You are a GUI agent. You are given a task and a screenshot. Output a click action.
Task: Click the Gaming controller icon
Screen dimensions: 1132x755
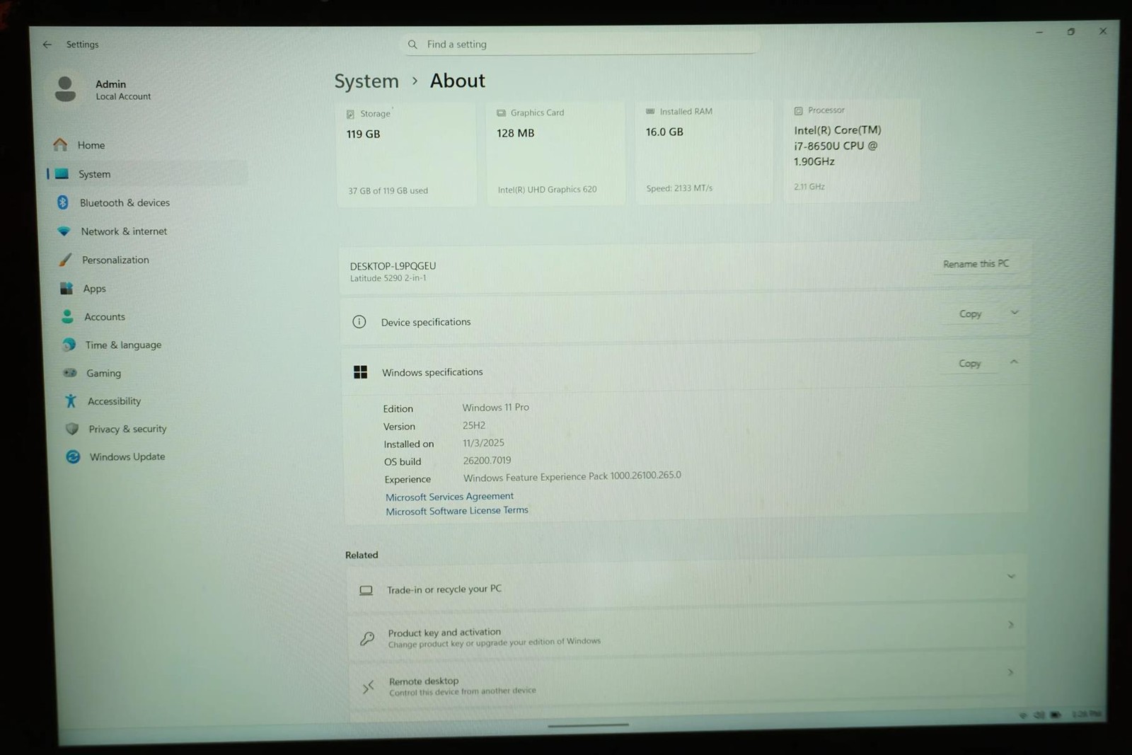[70, 372]
